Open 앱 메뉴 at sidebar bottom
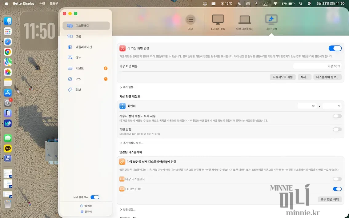Screen dimensions: 349x218 tap(86, 206)
